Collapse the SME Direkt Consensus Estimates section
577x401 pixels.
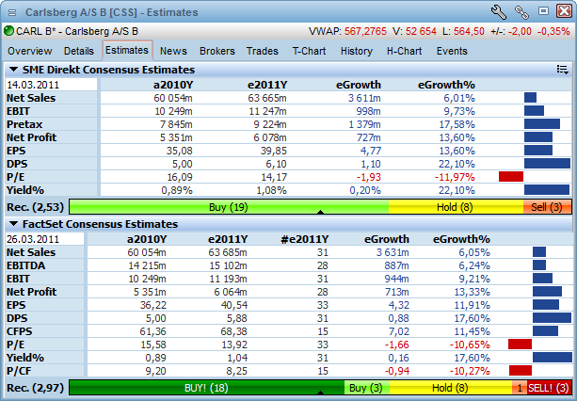13,70
